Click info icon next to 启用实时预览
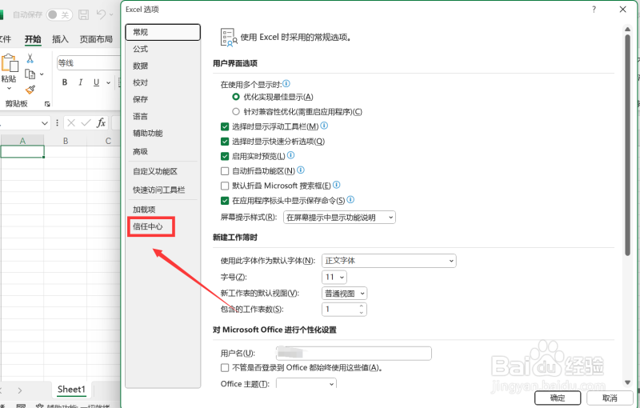The width and height of the screenshot is (640, 408). pyautogui.click(x=290, y=155)
